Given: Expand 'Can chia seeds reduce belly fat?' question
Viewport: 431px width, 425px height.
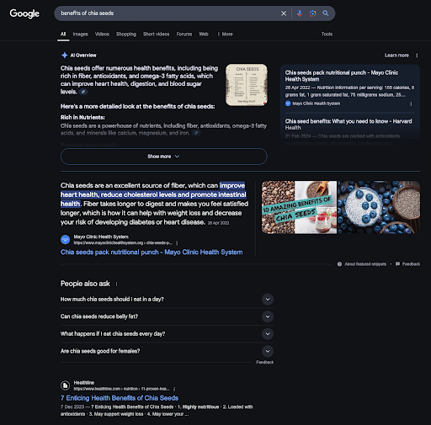Looking at the screenshot, I should pos(167,316).
